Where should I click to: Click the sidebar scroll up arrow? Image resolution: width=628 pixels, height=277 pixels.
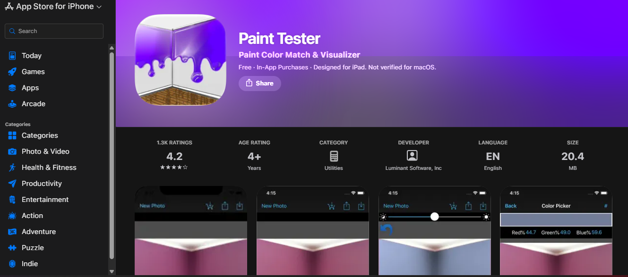coord(112,48)
